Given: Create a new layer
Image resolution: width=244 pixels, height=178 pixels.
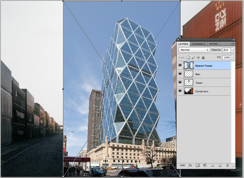Looking at the screenshot, I should tap(220, 165).
